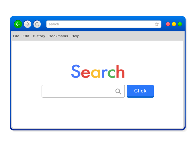The width and height of the screenshot is (195, 146).
Task: Click the yellow letter a in the logo
Action: pos(96,73)
